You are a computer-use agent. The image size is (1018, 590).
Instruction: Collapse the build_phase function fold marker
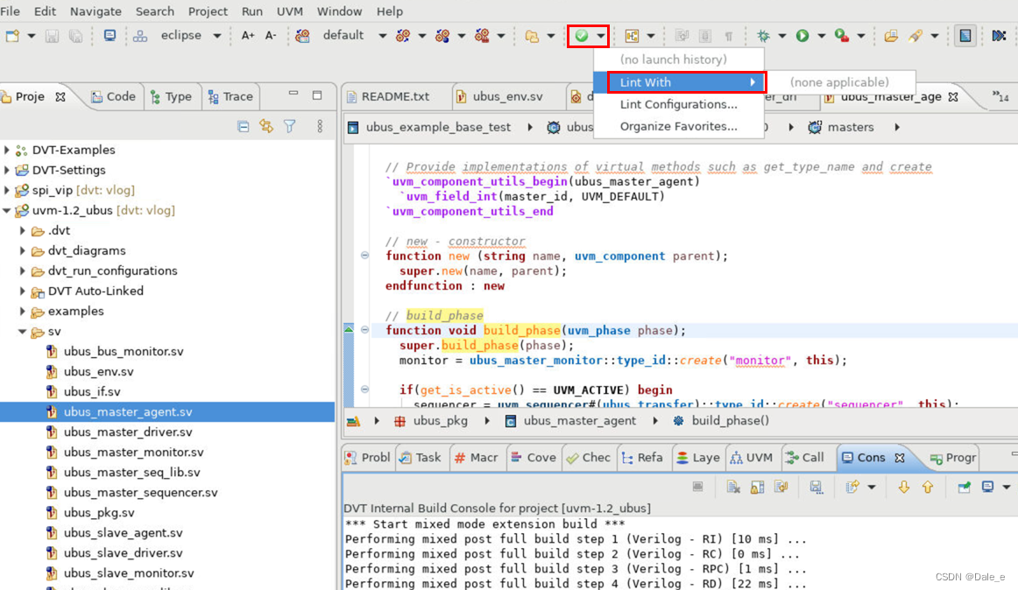coord(364,330)
